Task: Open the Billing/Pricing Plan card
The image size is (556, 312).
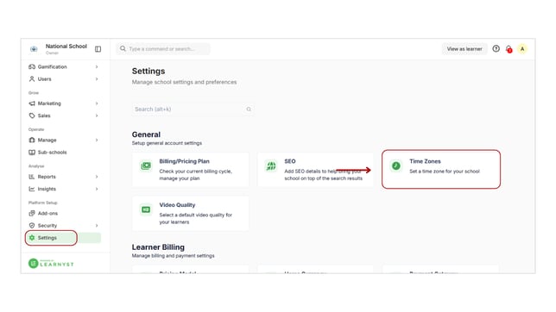Action: click(x=191, y=170)
